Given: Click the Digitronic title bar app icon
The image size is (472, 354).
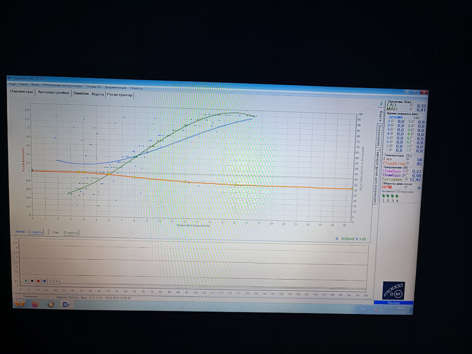Looking at the screenshot, I should click(x=9, y=78).
